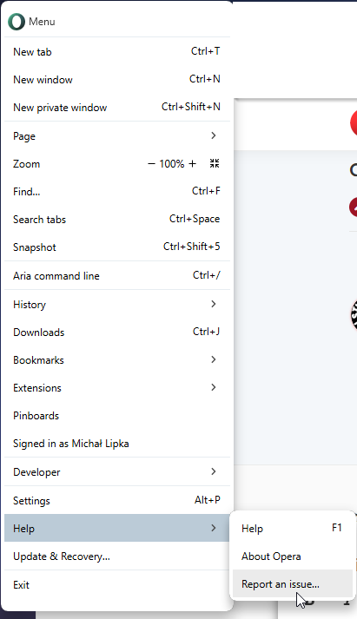The height and width of the screenshot is (619, 357).
Task: Expand the Bookmarks submenu
Action: [117, 360]
